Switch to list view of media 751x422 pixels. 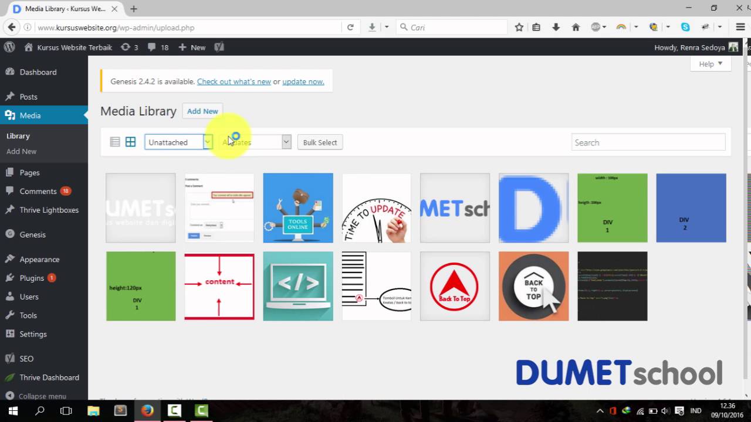115,142
